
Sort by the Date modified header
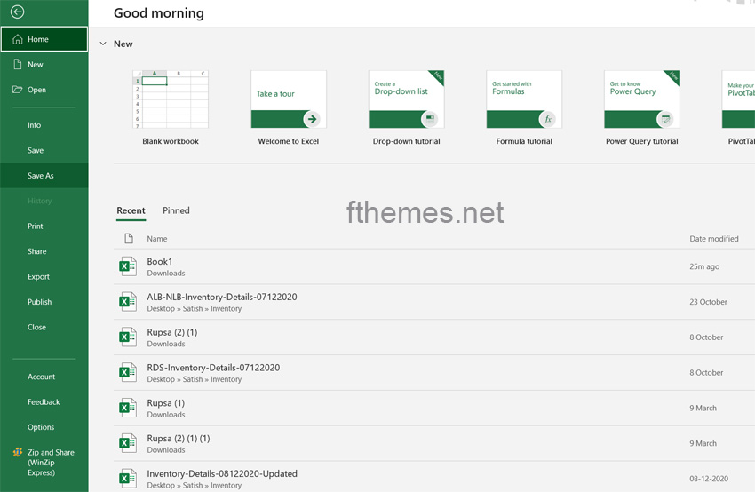(713, 238)
